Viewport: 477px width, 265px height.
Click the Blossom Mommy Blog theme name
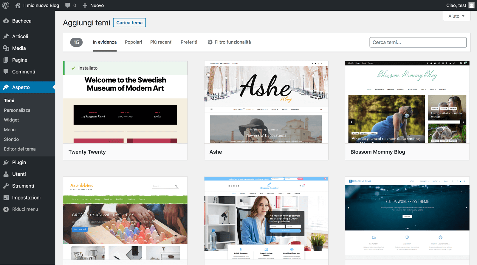coord(378,152)
